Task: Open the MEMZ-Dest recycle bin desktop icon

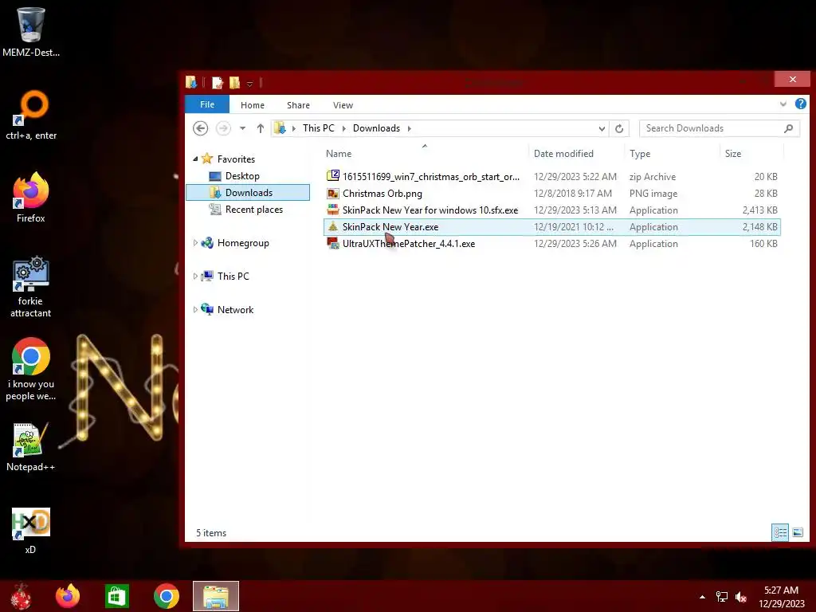Action: point(31,31)
